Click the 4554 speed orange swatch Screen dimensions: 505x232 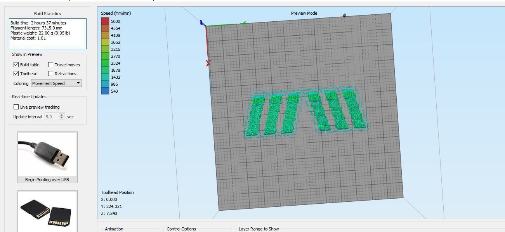coord(105,28)
